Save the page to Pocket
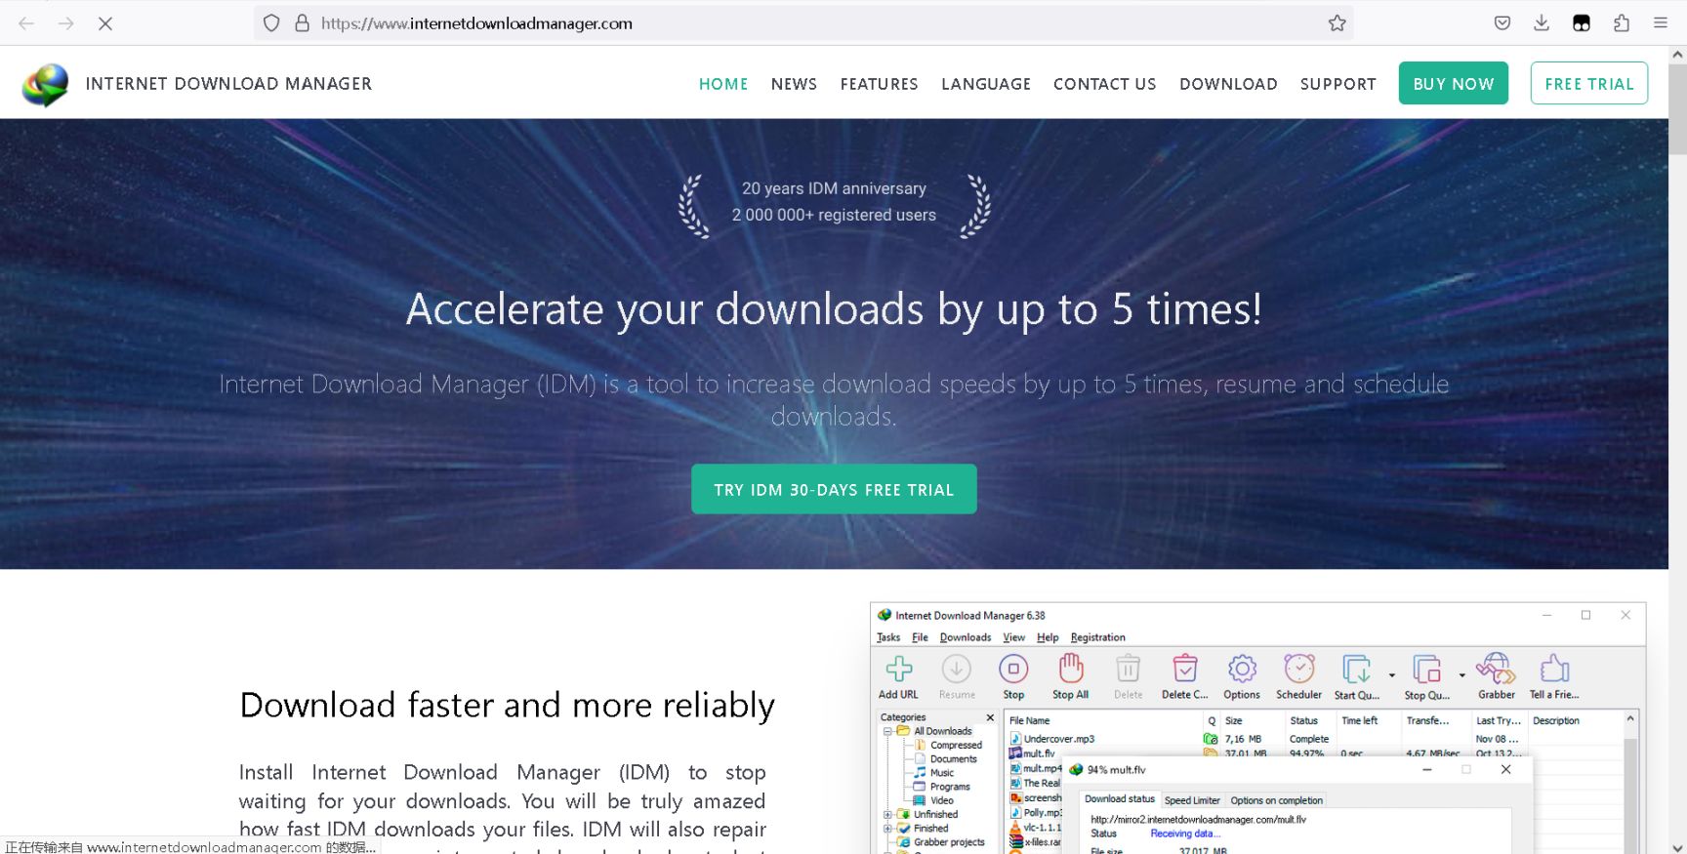 pos(1502,23)
